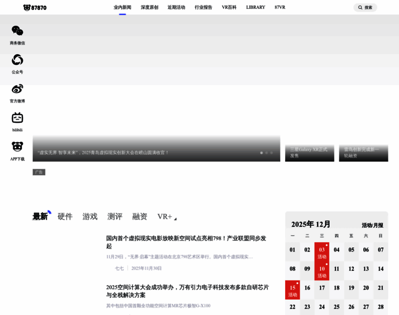Click the 87870 panda logo
Screen dimensions: 399x315
click(x=35, y=7)
